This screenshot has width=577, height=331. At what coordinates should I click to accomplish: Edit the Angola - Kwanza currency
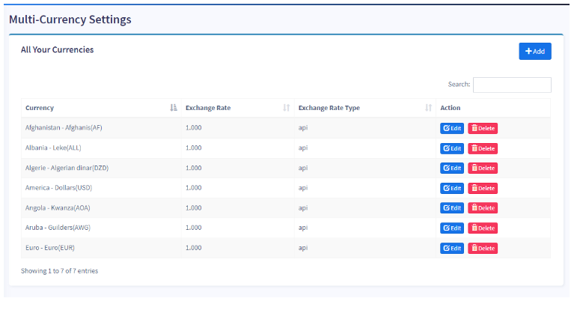point(452,208)
